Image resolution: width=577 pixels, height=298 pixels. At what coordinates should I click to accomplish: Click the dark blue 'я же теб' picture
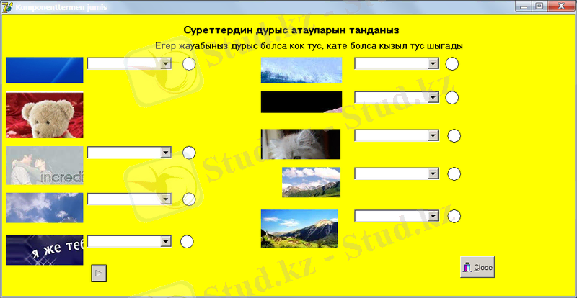coord(45,250)
